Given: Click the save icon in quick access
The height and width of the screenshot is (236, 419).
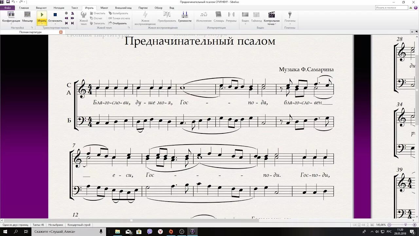Looking at the screenshot, I should pos(8,2).
